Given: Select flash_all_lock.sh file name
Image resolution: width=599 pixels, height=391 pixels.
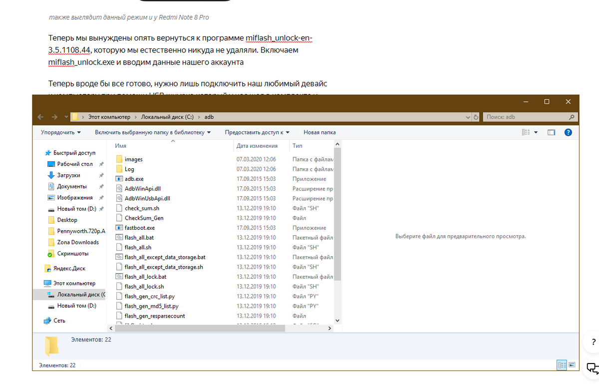Looking at the screenshot, I should 144,287.
